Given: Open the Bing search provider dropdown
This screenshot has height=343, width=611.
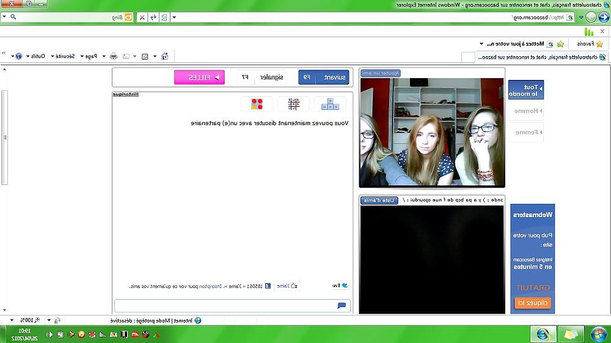Looking at the screenshot, I should point(4,17).
